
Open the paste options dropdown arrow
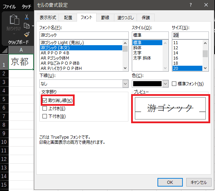(14, 34)
